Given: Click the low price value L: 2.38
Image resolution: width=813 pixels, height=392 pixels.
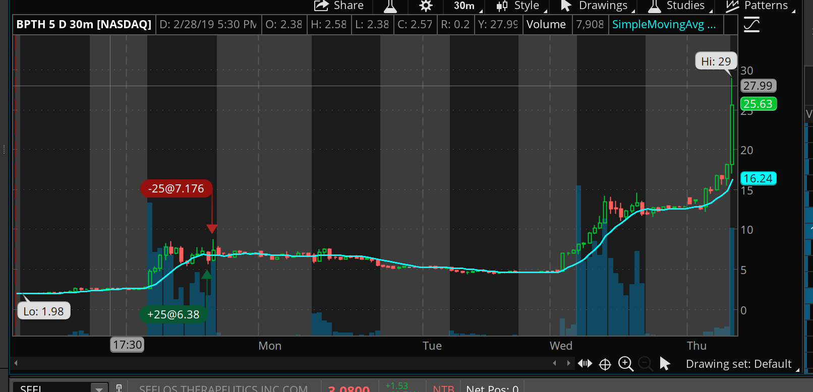Looking at the screenshot, I should coord(372,24).
